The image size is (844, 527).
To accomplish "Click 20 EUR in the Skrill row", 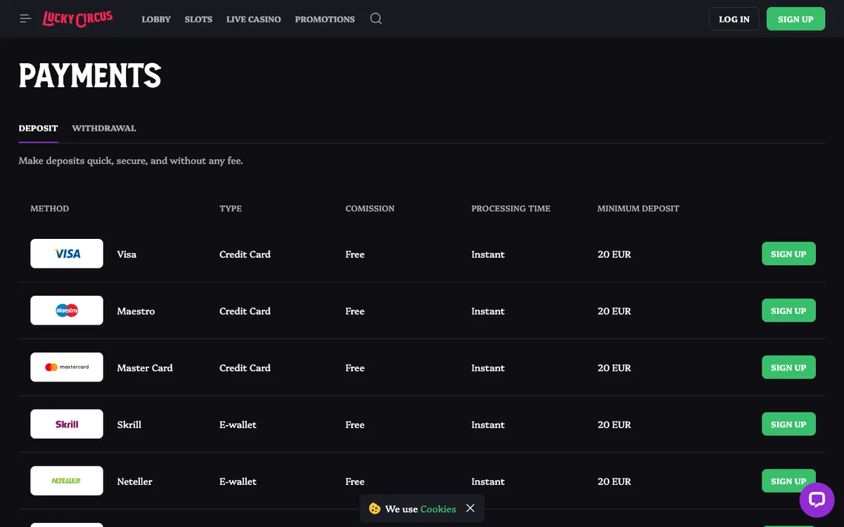I will point(614,425).
